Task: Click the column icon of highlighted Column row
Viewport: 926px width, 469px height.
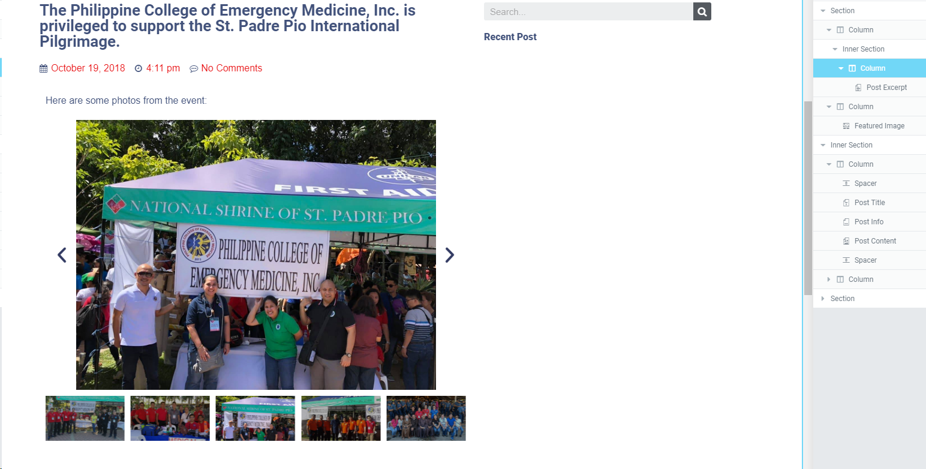Action: pyautogui.click(x=852, y=68)
